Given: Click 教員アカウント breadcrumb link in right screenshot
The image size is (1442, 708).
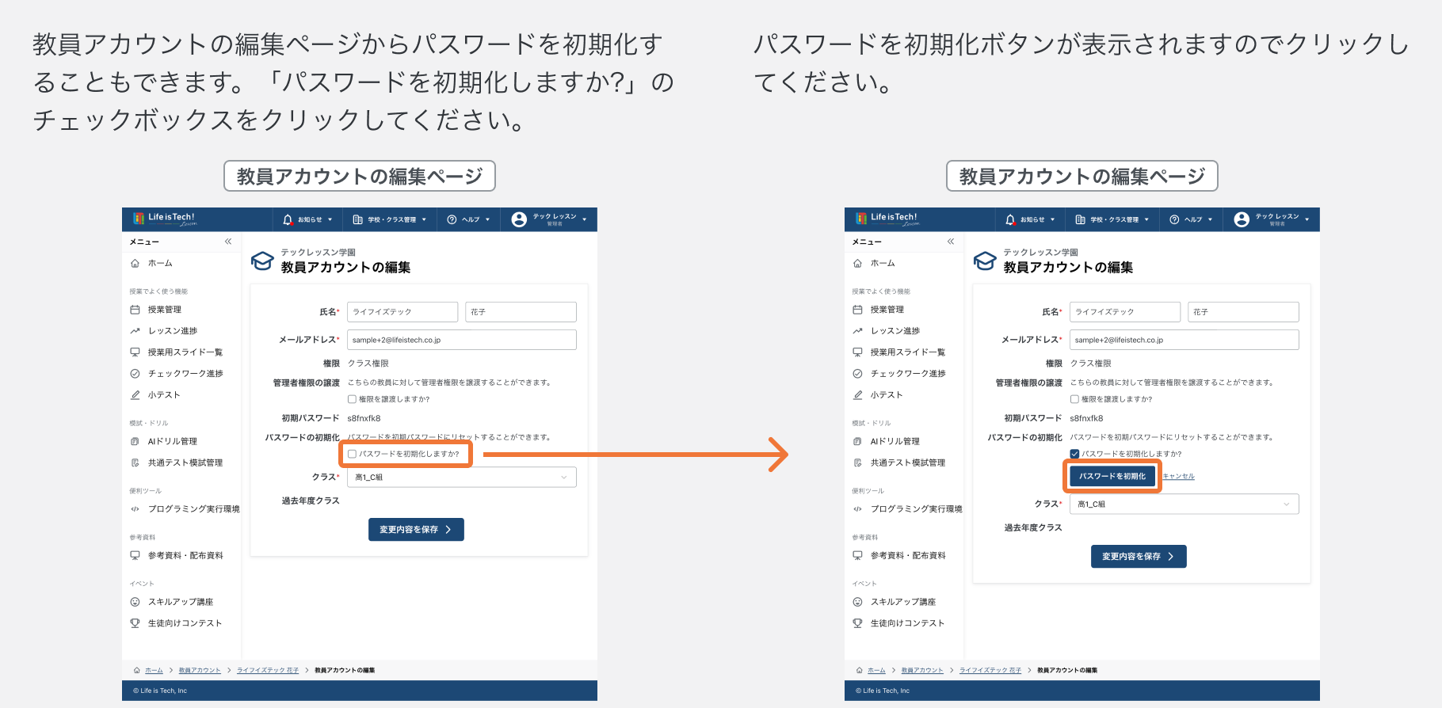Looking at the screenshot, I should tap(922, 670).
